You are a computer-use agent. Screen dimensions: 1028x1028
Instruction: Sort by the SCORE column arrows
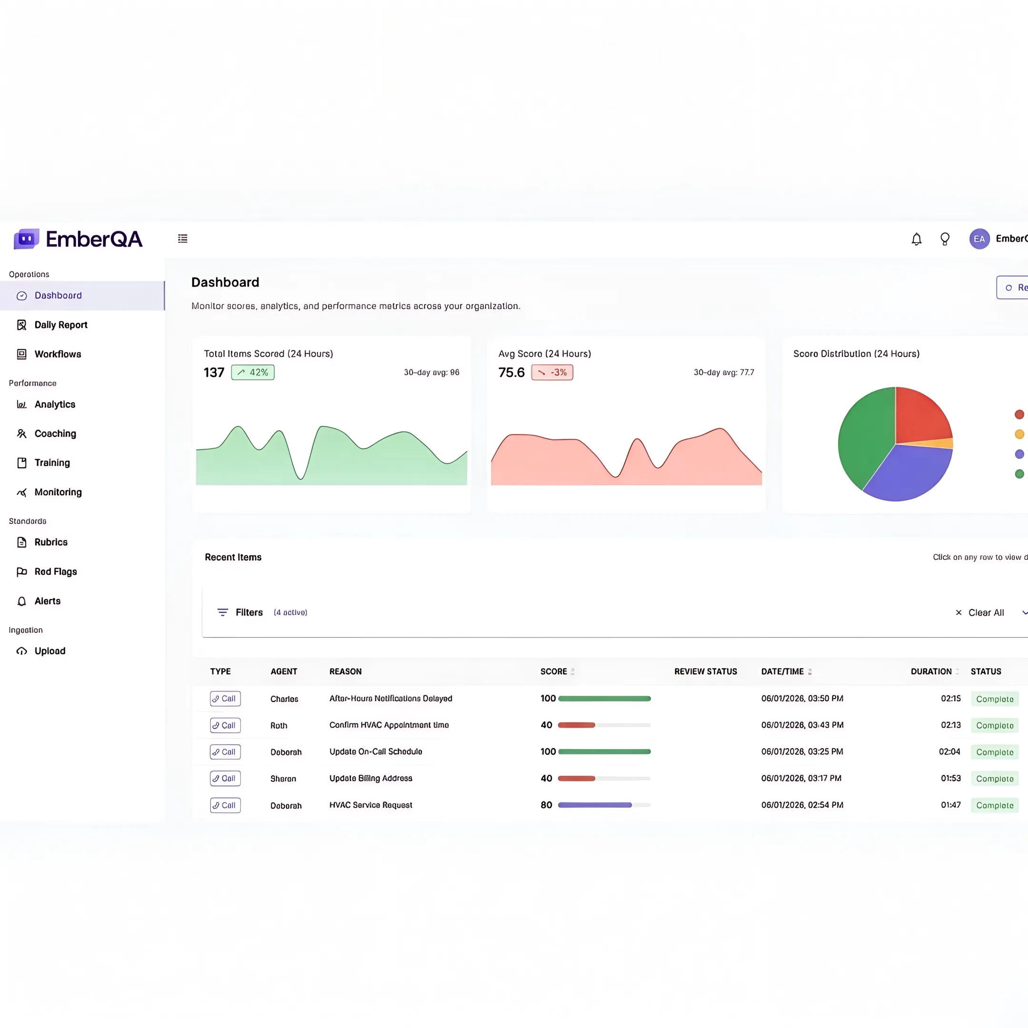coord(573,672)
